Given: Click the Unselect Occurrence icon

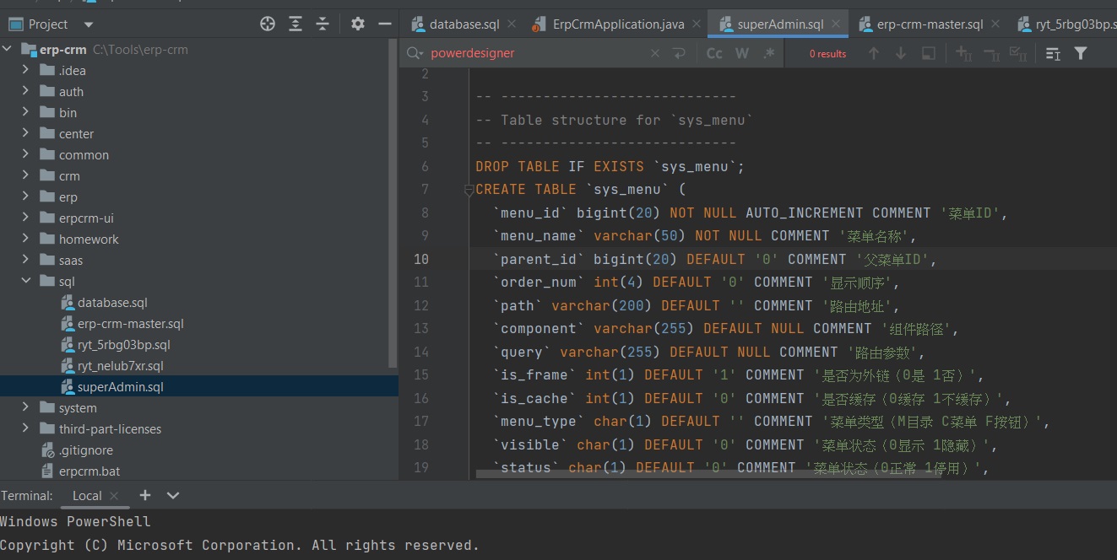Looking at the screenshot, I should (x=991, y=53).
